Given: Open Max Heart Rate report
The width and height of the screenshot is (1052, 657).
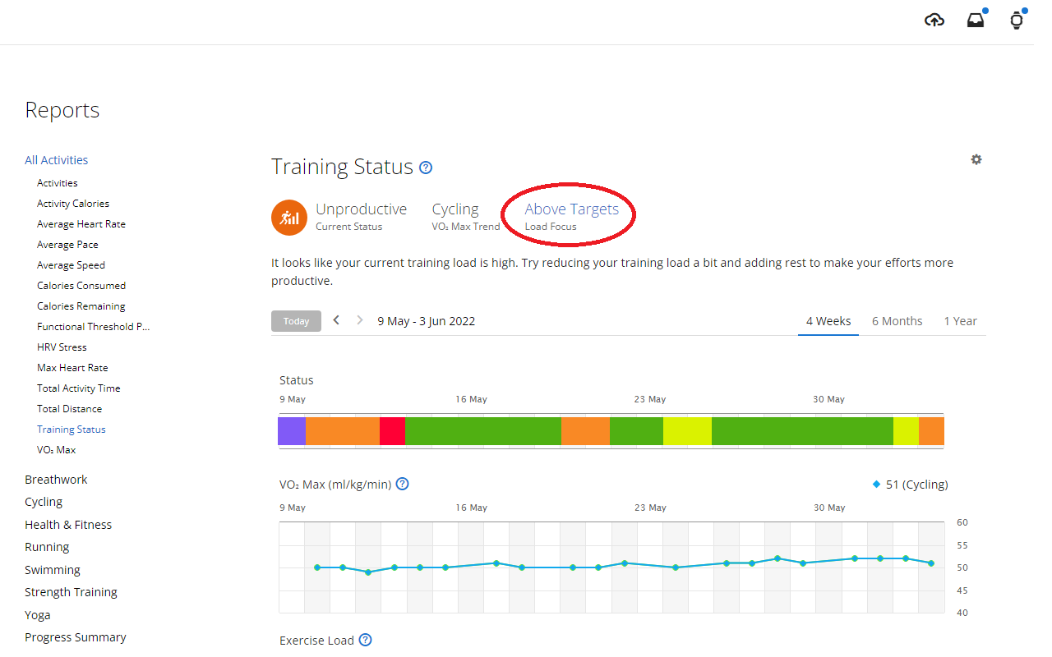Looking at the screenshot, I should [x=72, y=368].
